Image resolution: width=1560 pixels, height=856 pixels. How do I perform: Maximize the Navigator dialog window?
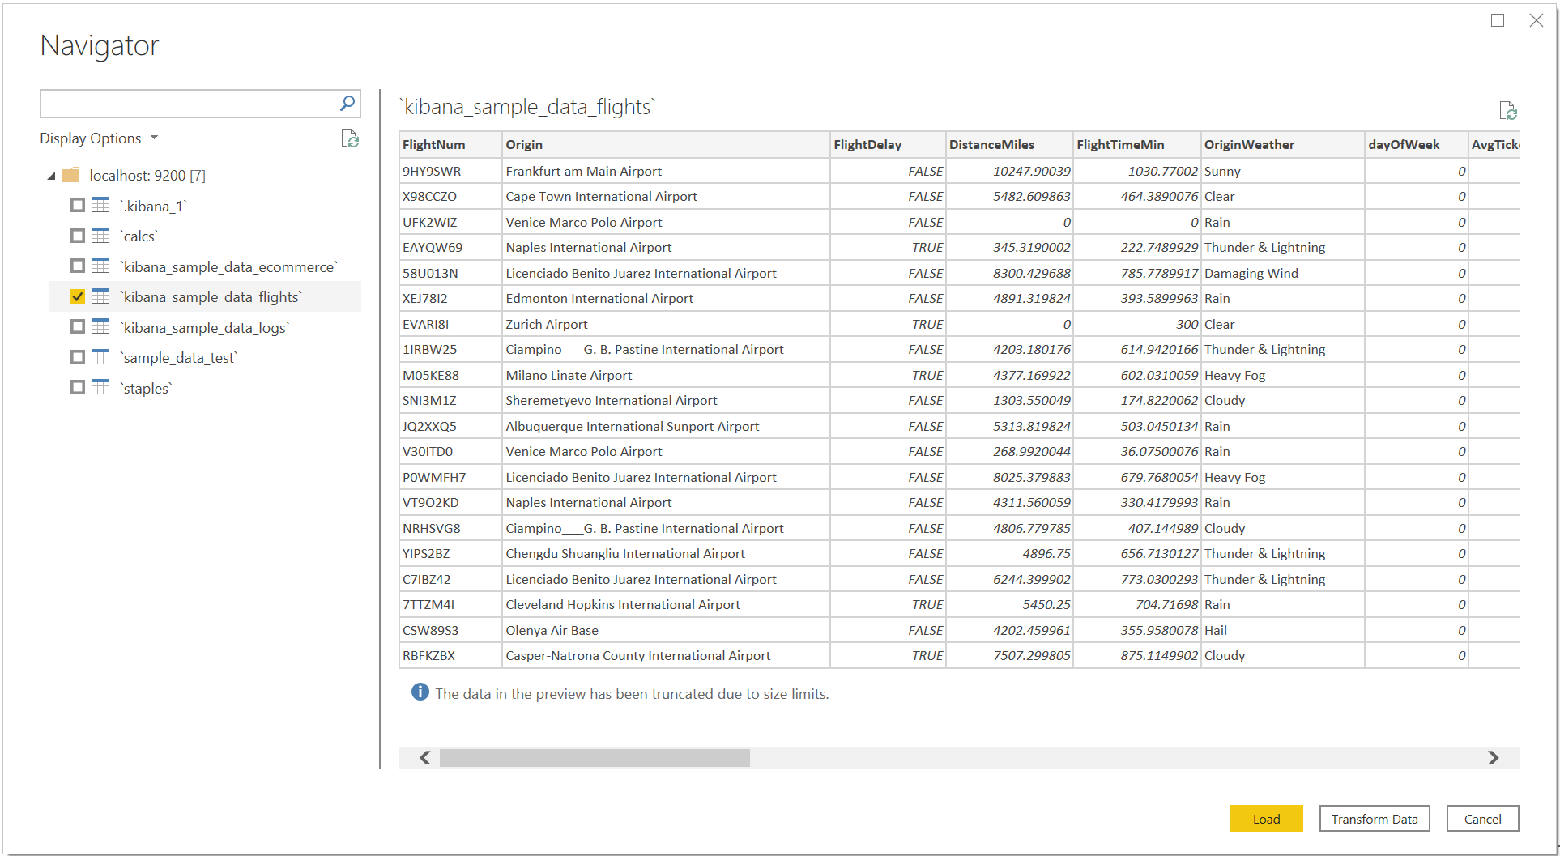click(x=1498, y=20)
